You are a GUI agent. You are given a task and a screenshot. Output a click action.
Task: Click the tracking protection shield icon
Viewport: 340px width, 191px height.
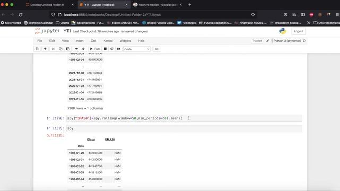53,15
